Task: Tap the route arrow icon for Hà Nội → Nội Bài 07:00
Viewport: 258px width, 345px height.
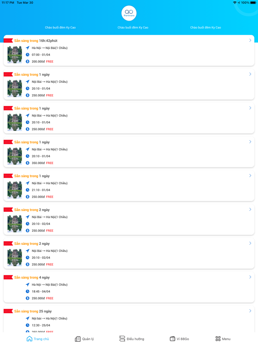Action: pos(27,48)
